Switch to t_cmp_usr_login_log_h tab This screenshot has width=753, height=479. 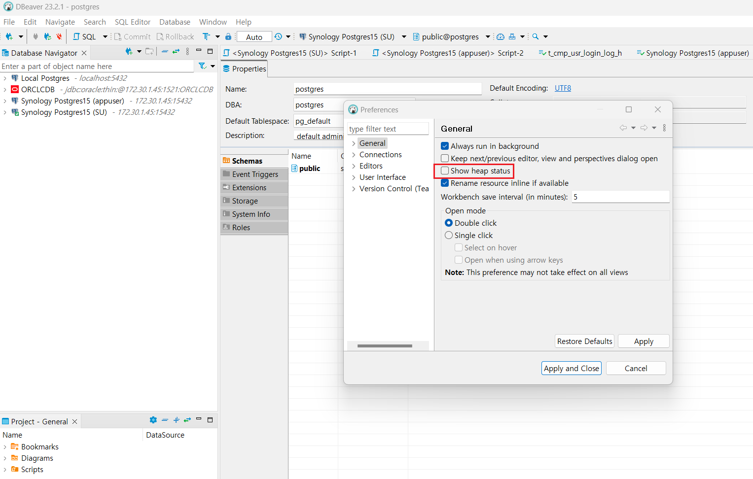[x=580, y=53]
